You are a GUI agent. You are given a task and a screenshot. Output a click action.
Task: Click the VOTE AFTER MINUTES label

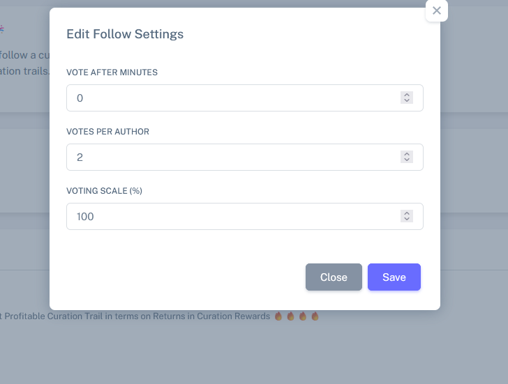click(112, 72)
